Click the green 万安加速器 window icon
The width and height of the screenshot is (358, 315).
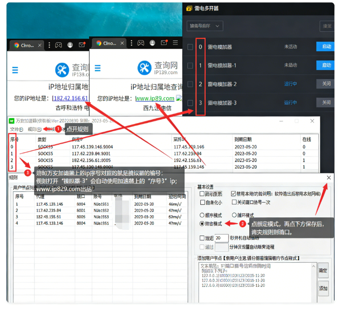click(12, 121)
